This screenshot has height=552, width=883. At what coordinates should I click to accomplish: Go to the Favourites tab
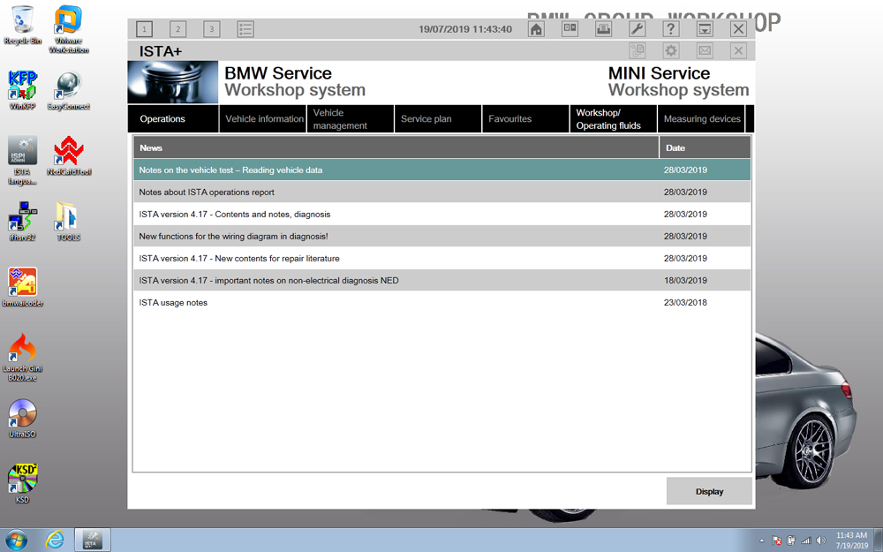coord(526,119)
